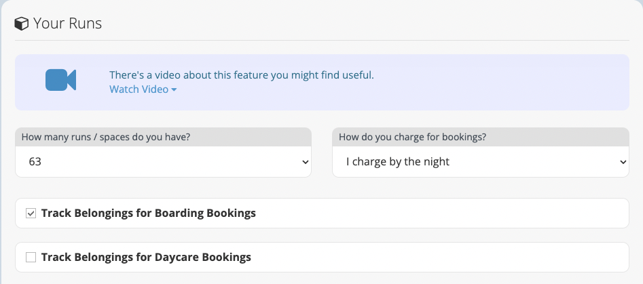Click the Track Belongings for Daycare Bookings label
This screenshot has width=643, height=284.
[146, 258]
